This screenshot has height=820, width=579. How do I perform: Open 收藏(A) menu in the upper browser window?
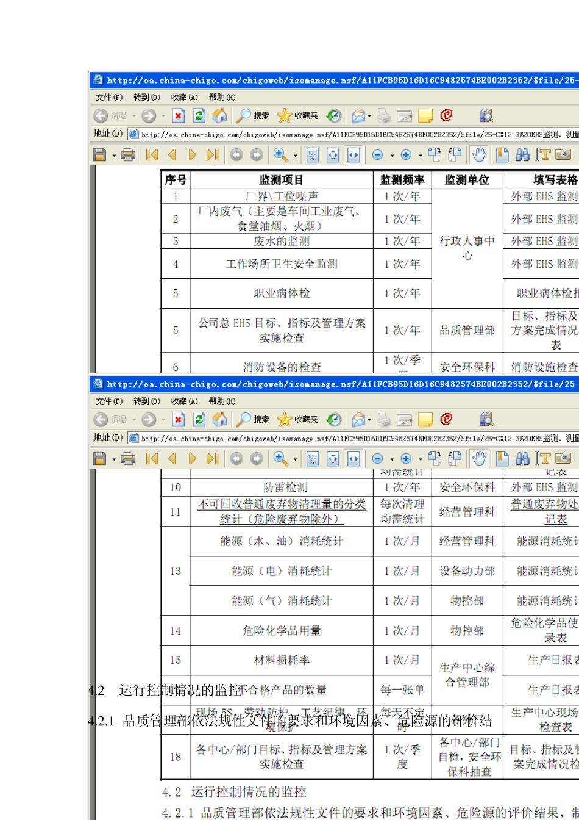[x=185, y=97]
